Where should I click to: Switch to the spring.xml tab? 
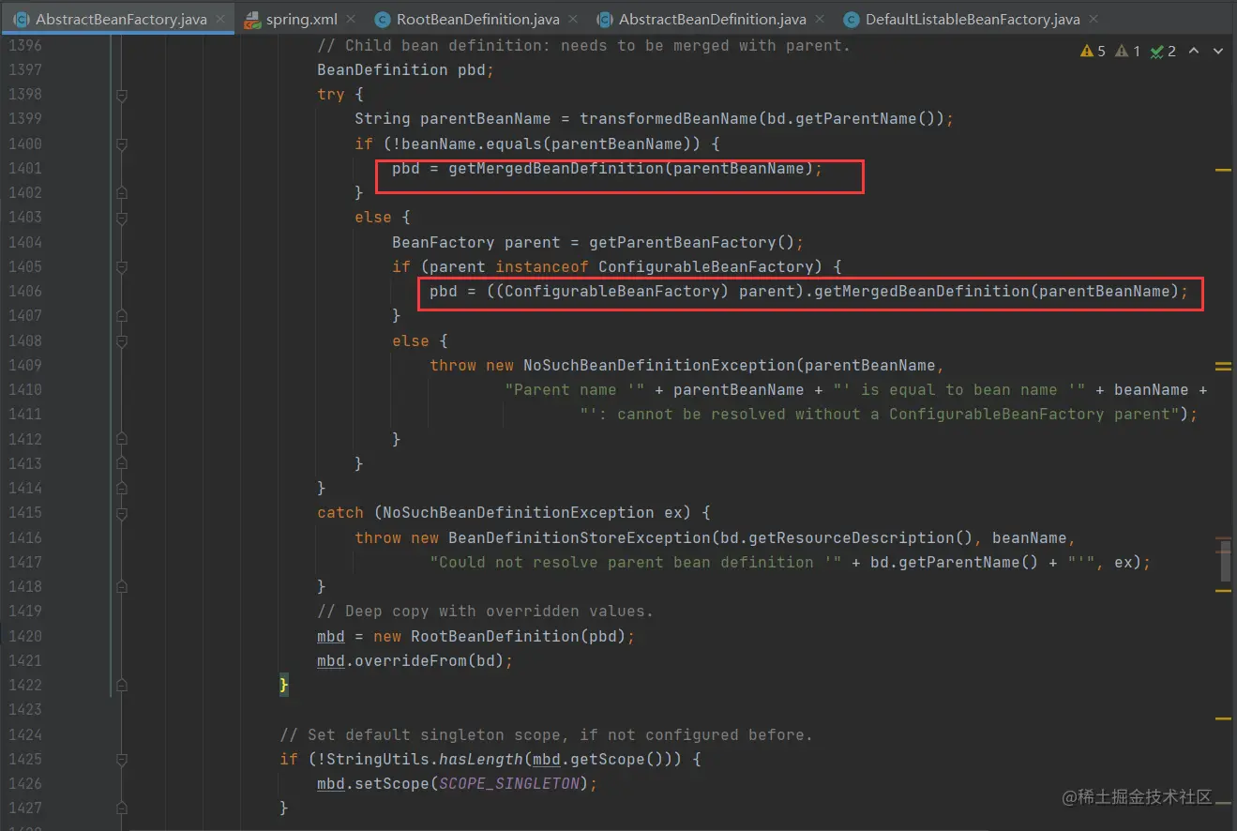pyautogui.click(x=300, y=20)
